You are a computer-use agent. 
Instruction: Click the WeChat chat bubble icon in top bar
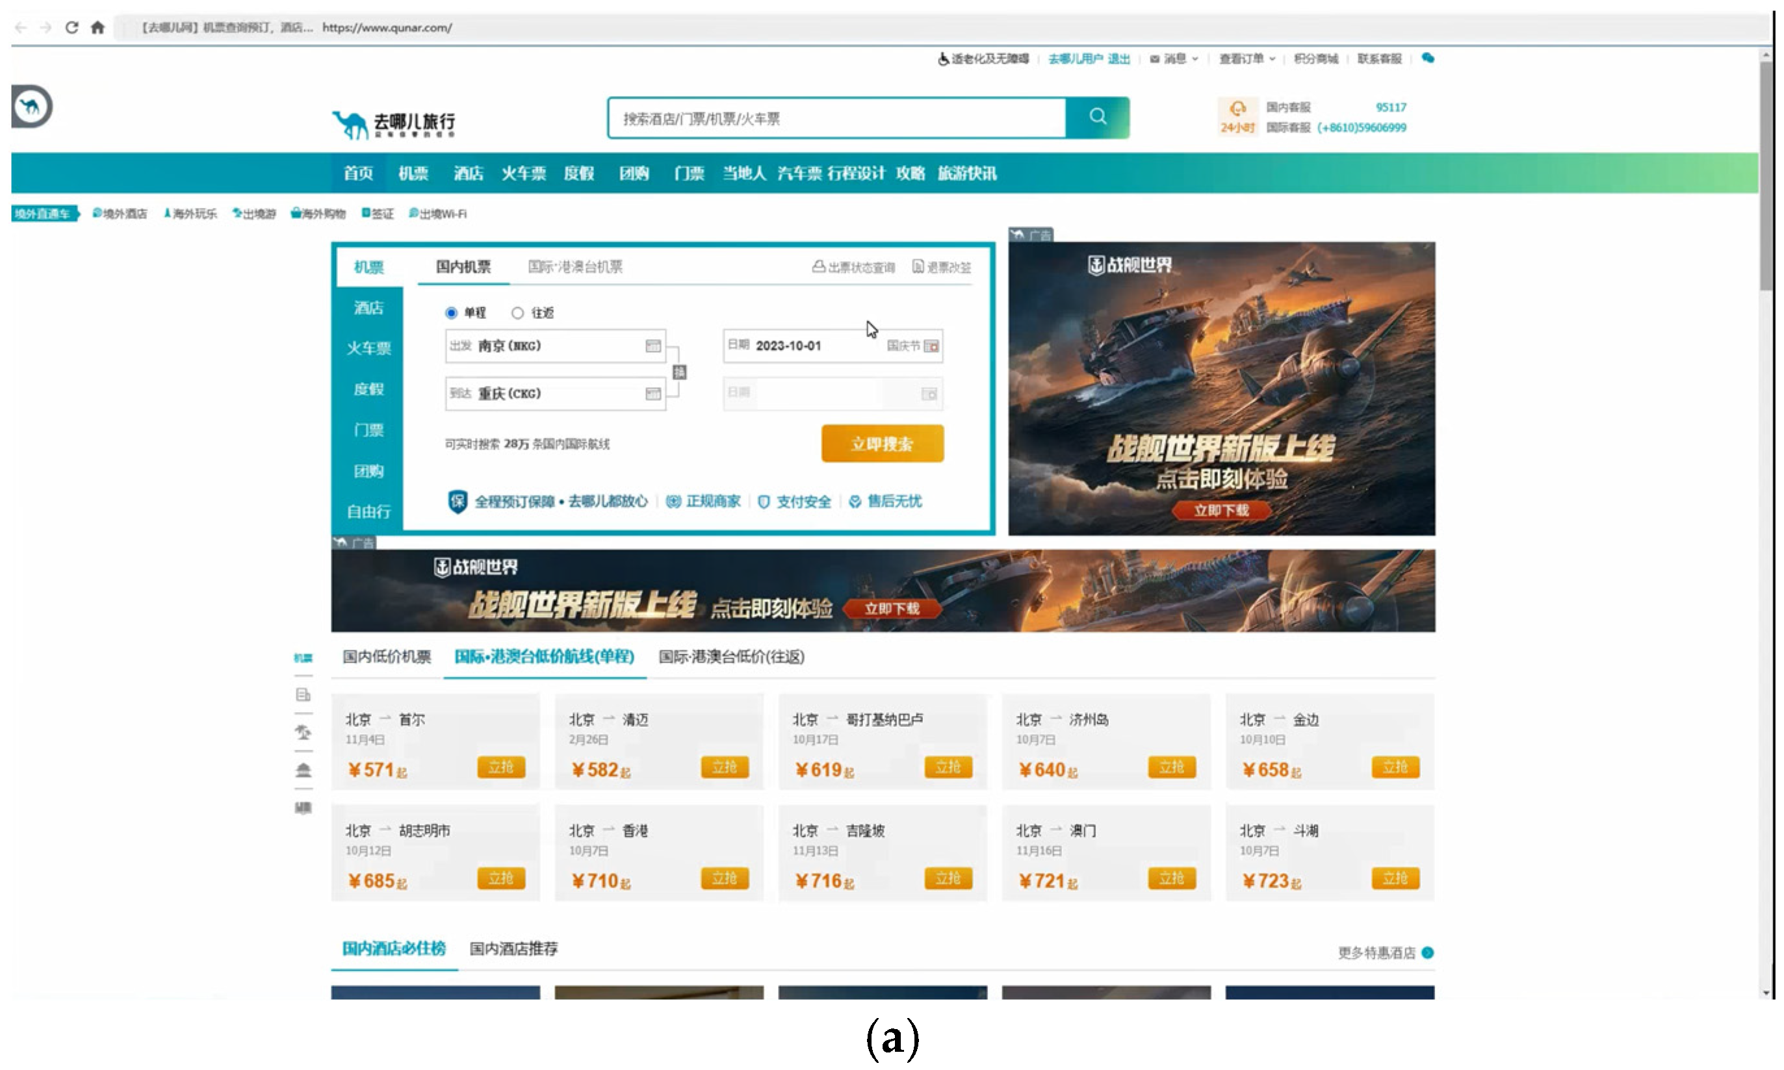(x=1427, y=58)
